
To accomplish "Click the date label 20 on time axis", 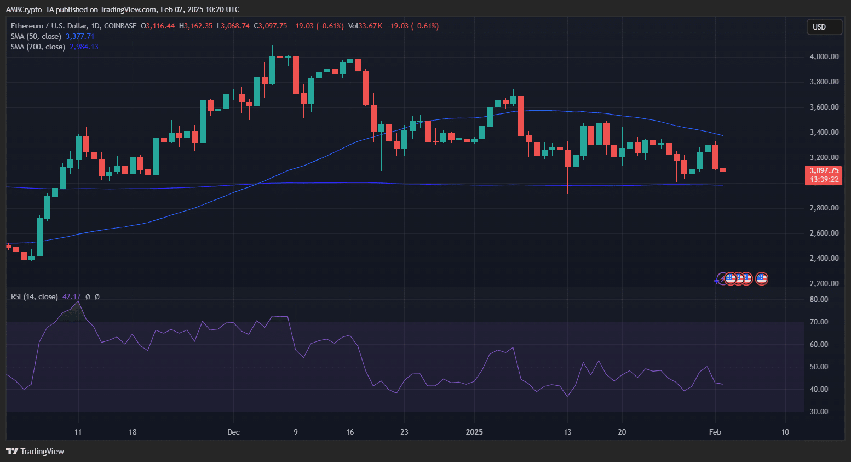I will tap(622, 432).
